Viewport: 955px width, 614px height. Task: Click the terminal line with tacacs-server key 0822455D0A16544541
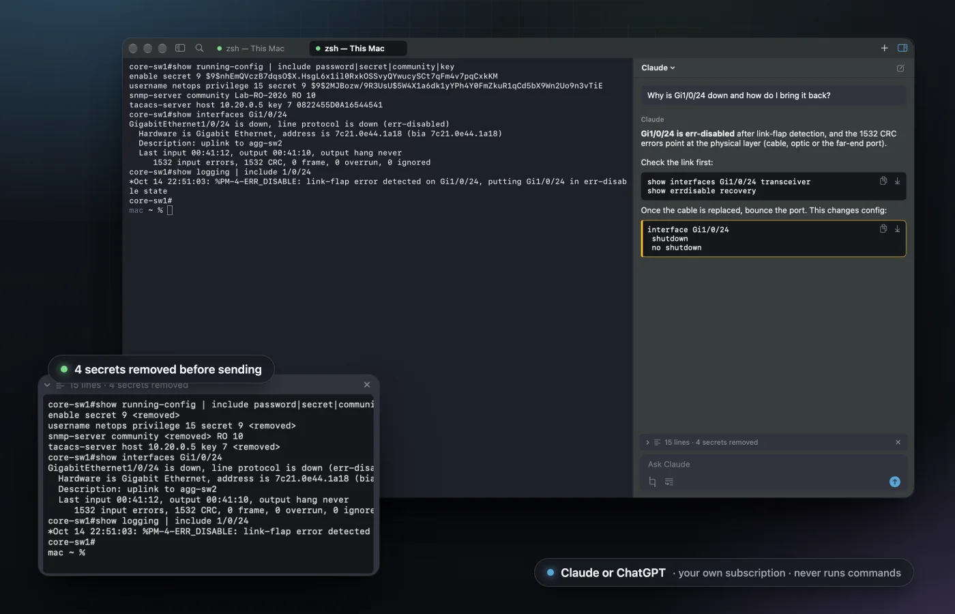[x=256, y=105]
